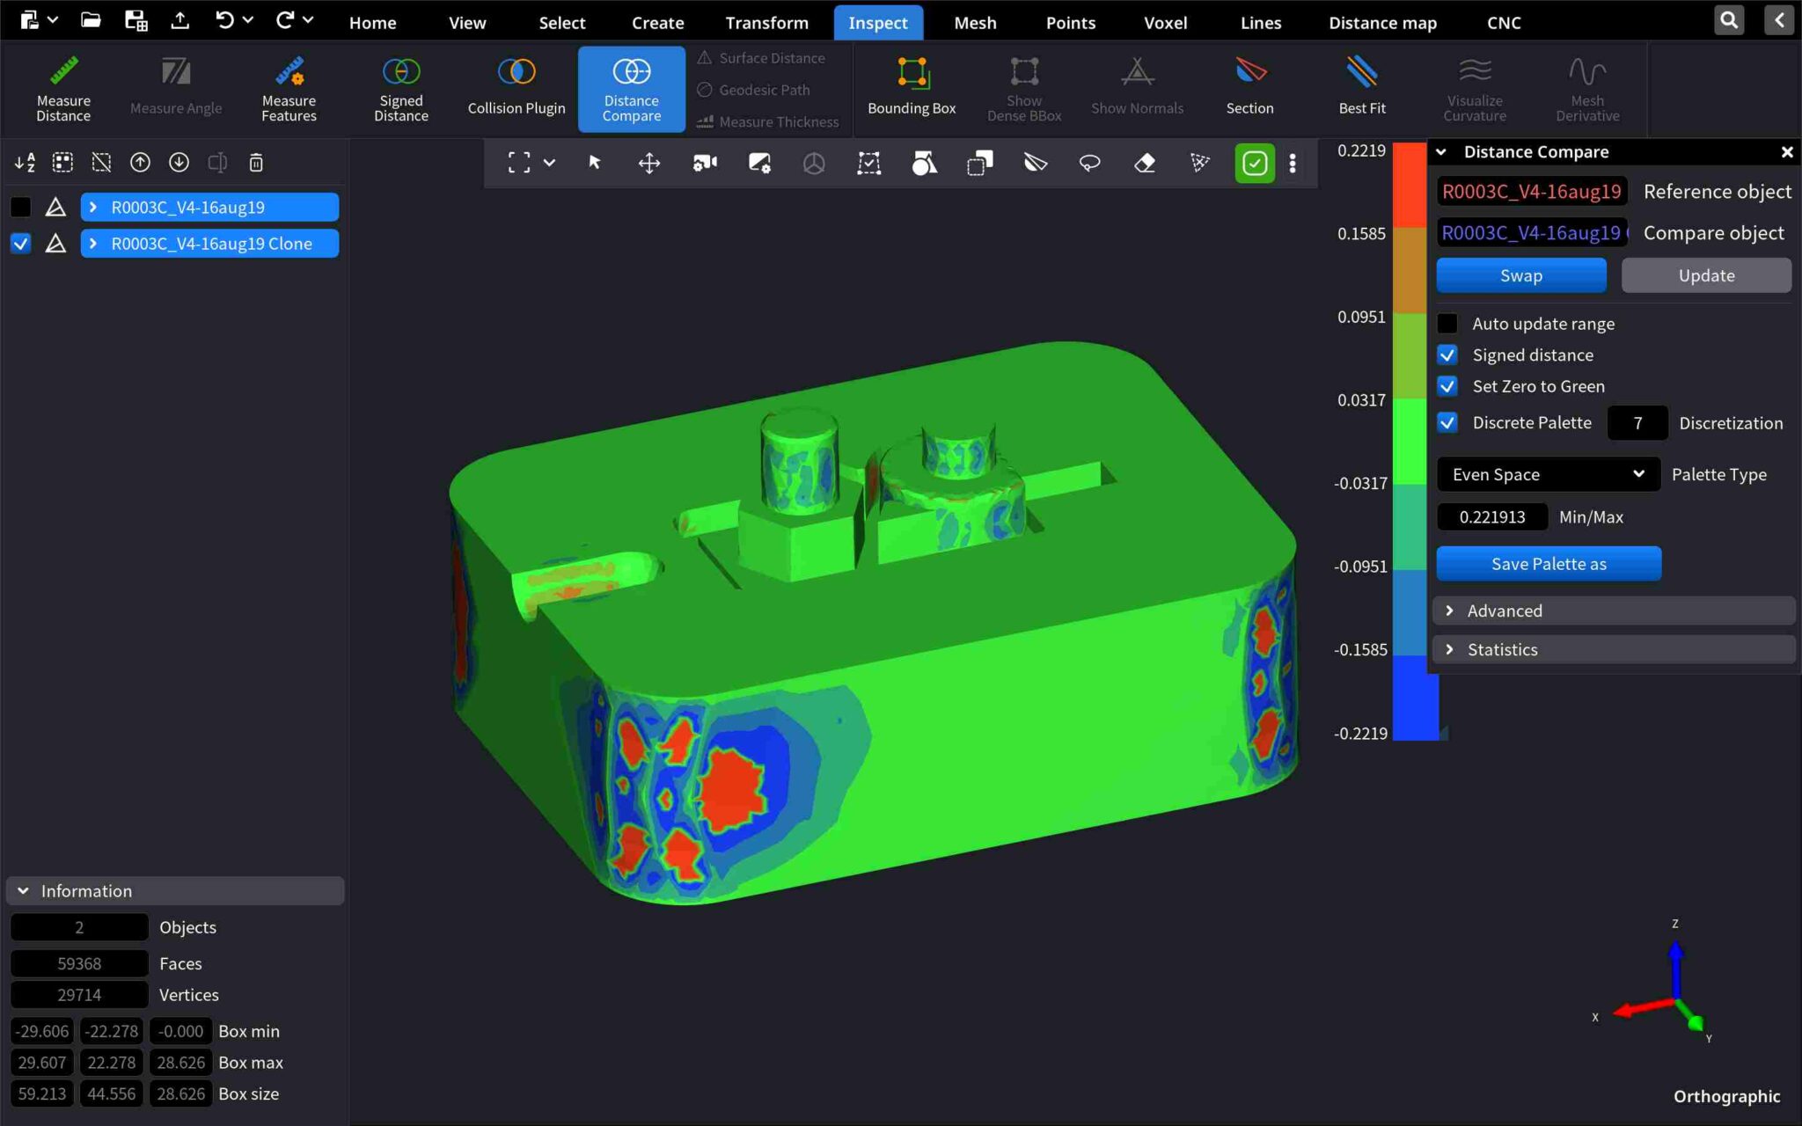Image resolution: width=1802 pixels, height=1126 pixels.
Task: Activate the Bounding Box tool
Action: (911, 88)
